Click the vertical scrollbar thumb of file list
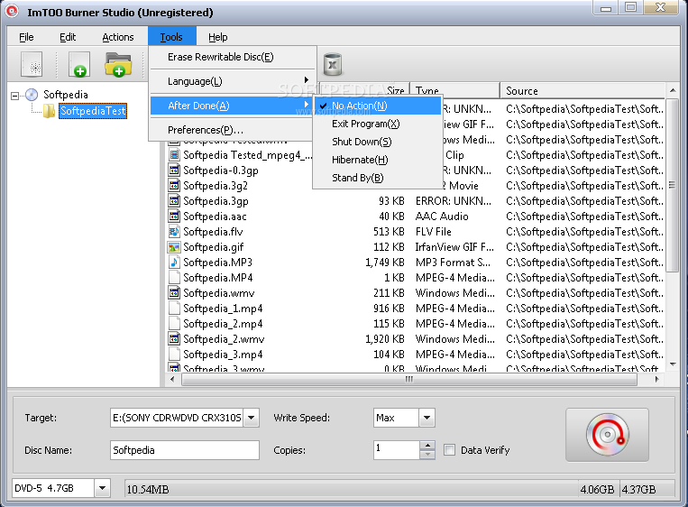 [672, 185]
